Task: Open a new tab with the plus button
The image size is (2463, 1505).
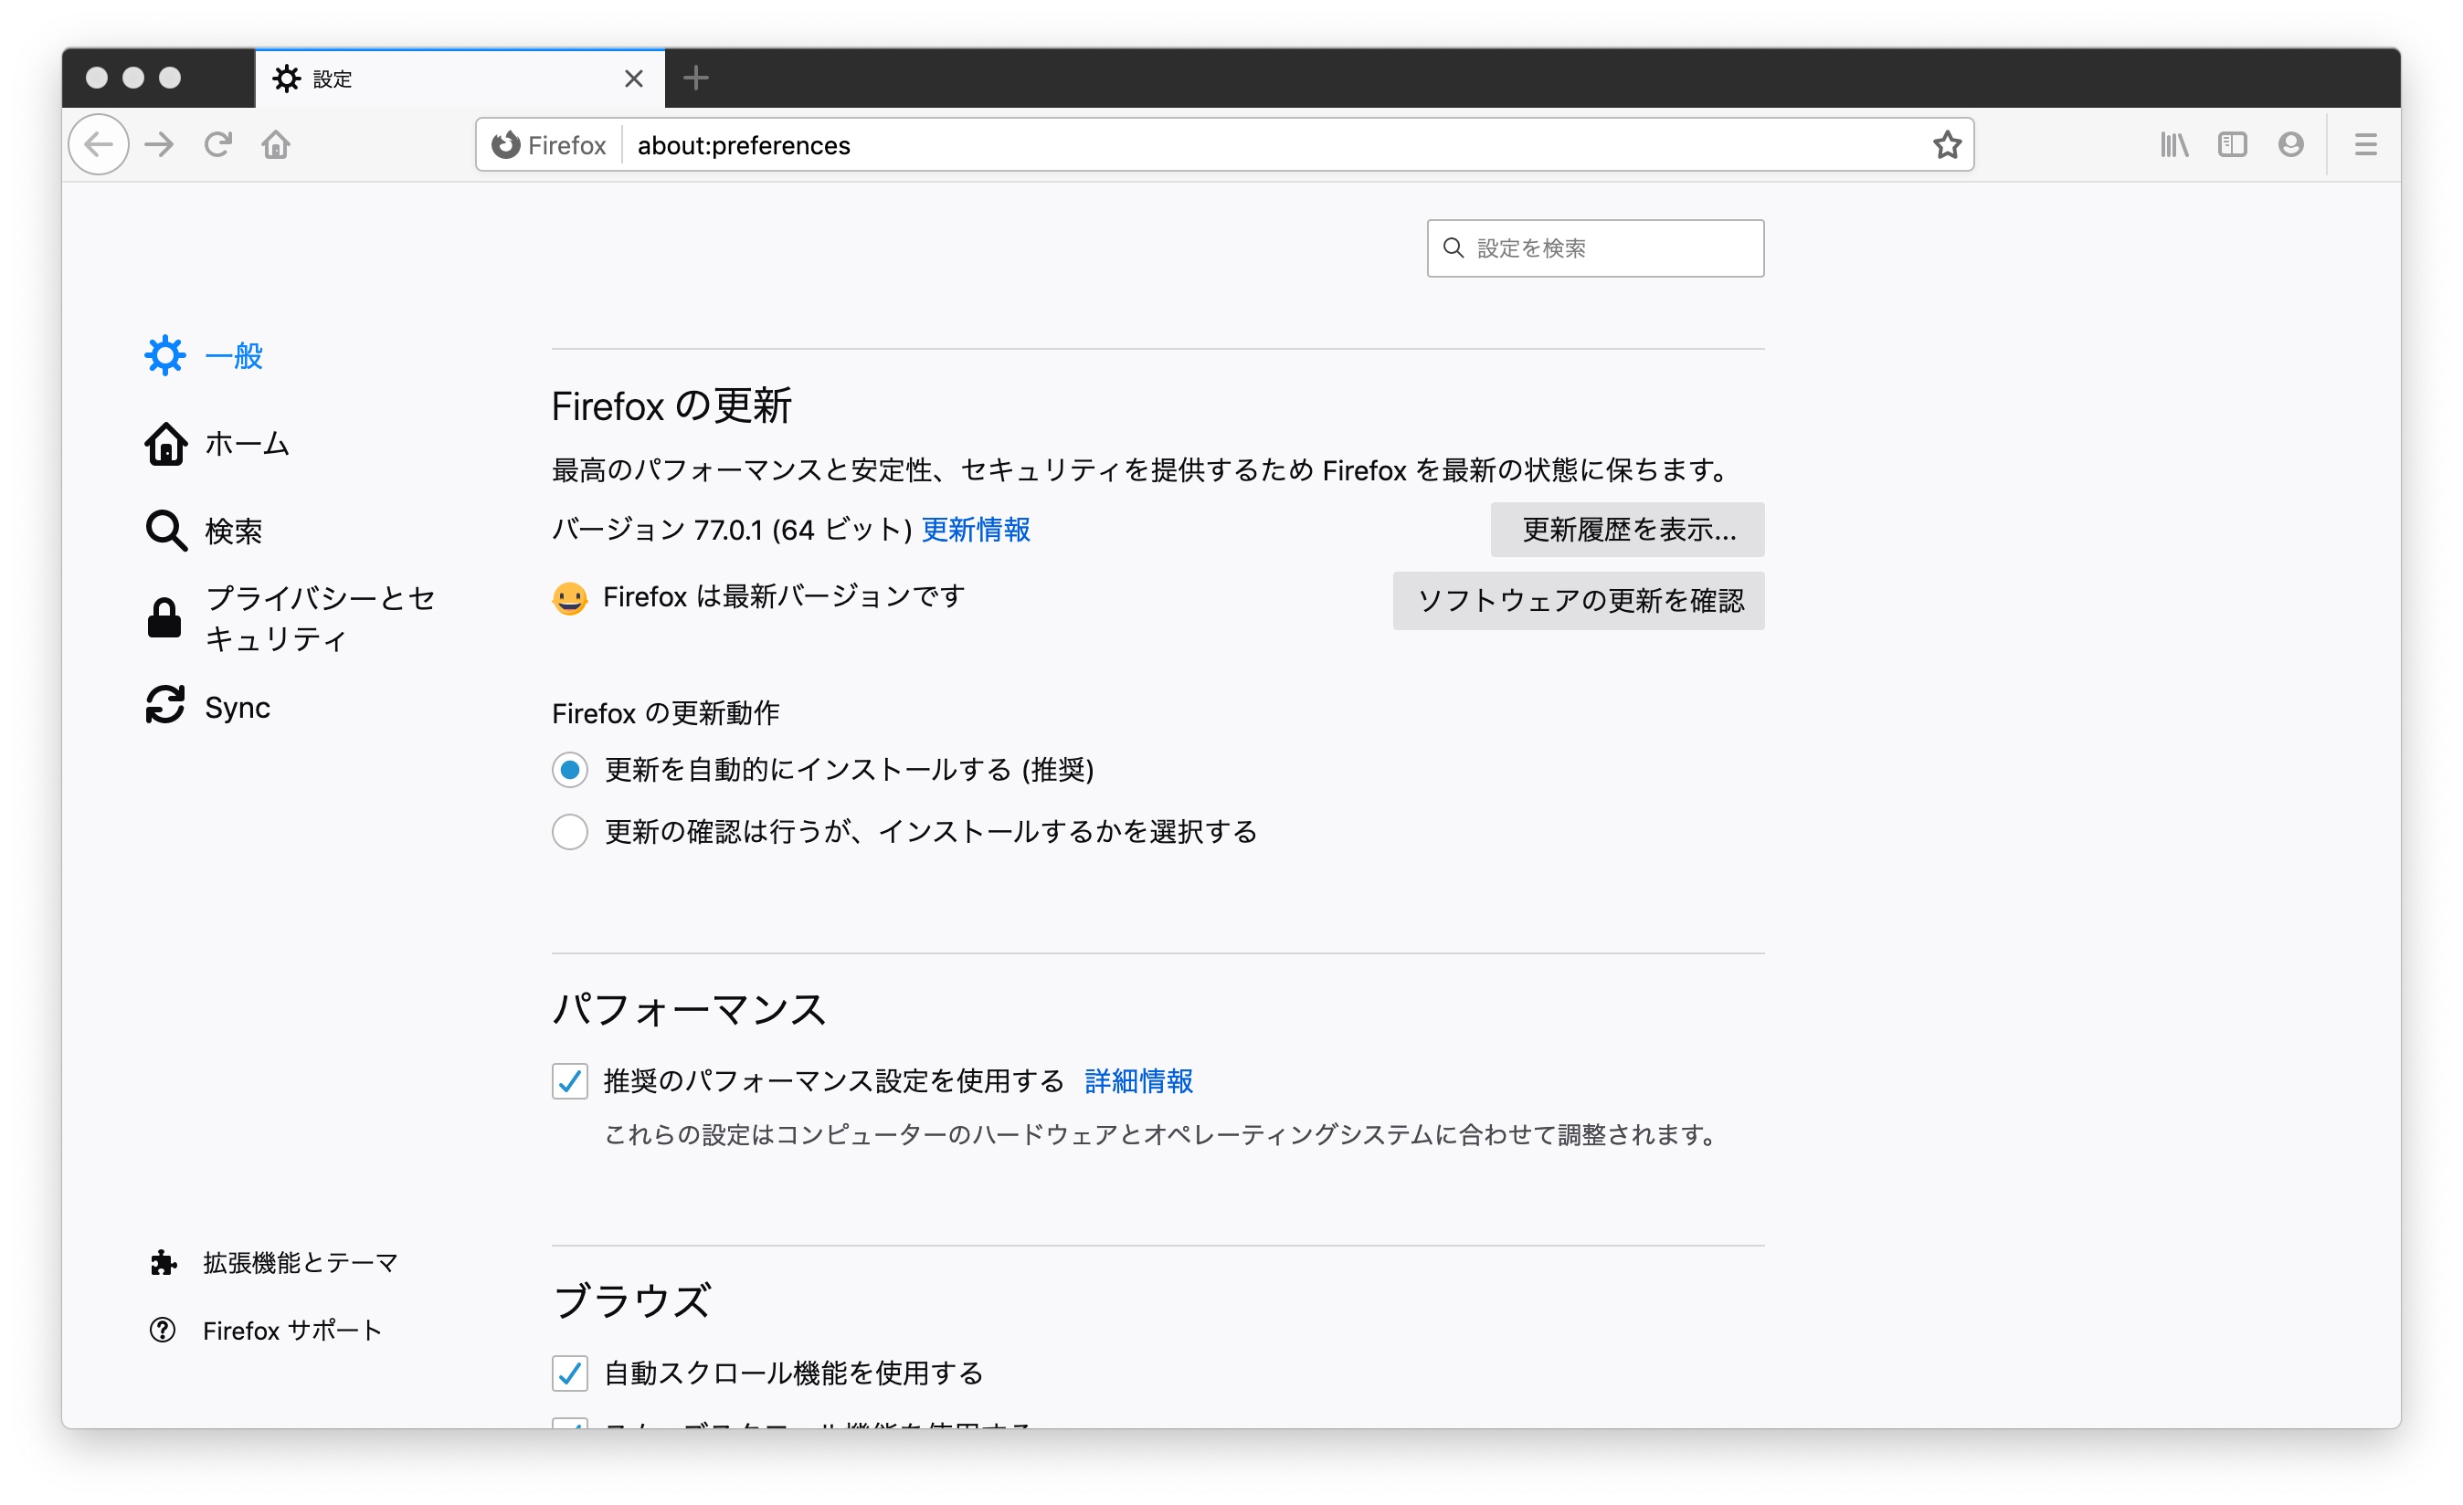Action: pyautogui.click(x=696, y=78)
